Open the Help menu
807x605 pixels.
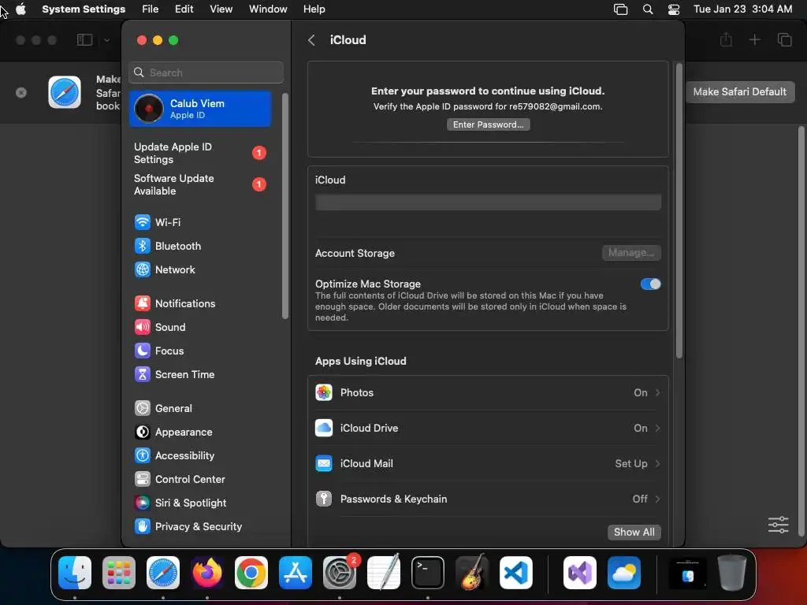314,9
